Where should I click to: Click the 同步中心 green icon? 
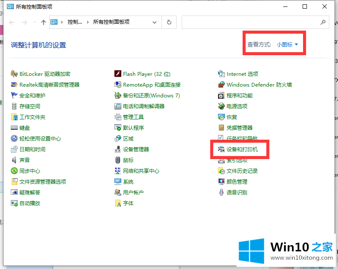pyautogui.click(x=14, y=171)
